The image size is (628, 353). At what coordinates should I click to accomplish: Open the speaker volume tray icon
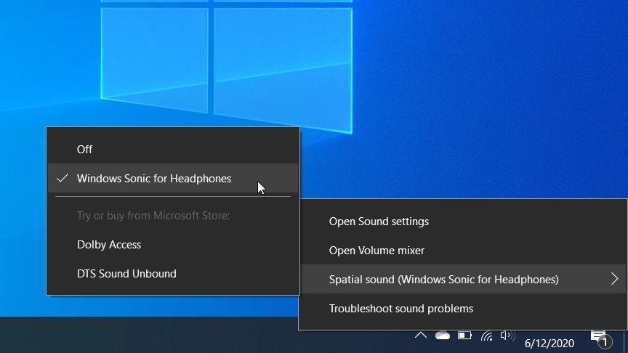(x=508, y=336)
